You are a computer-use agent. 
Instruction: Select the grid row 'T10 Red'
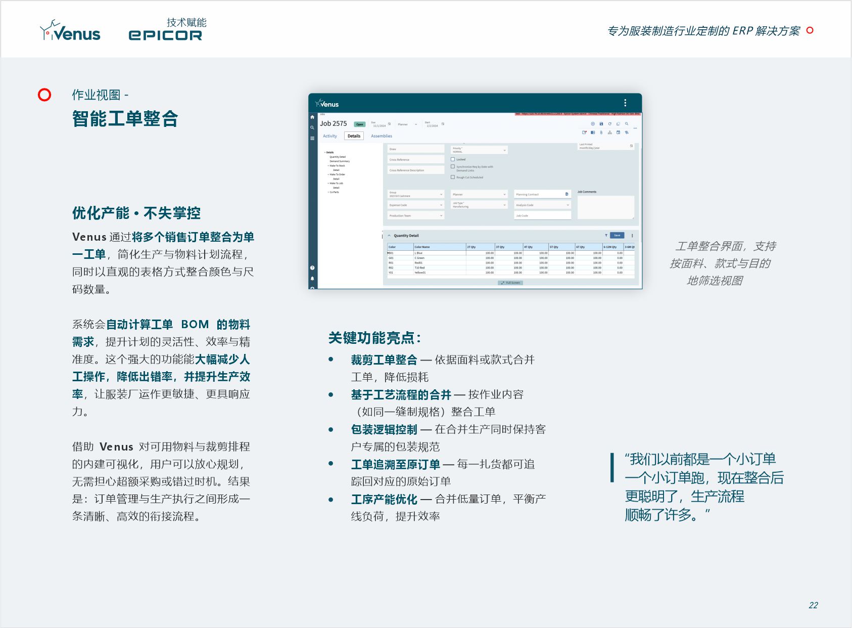[511, 268]
